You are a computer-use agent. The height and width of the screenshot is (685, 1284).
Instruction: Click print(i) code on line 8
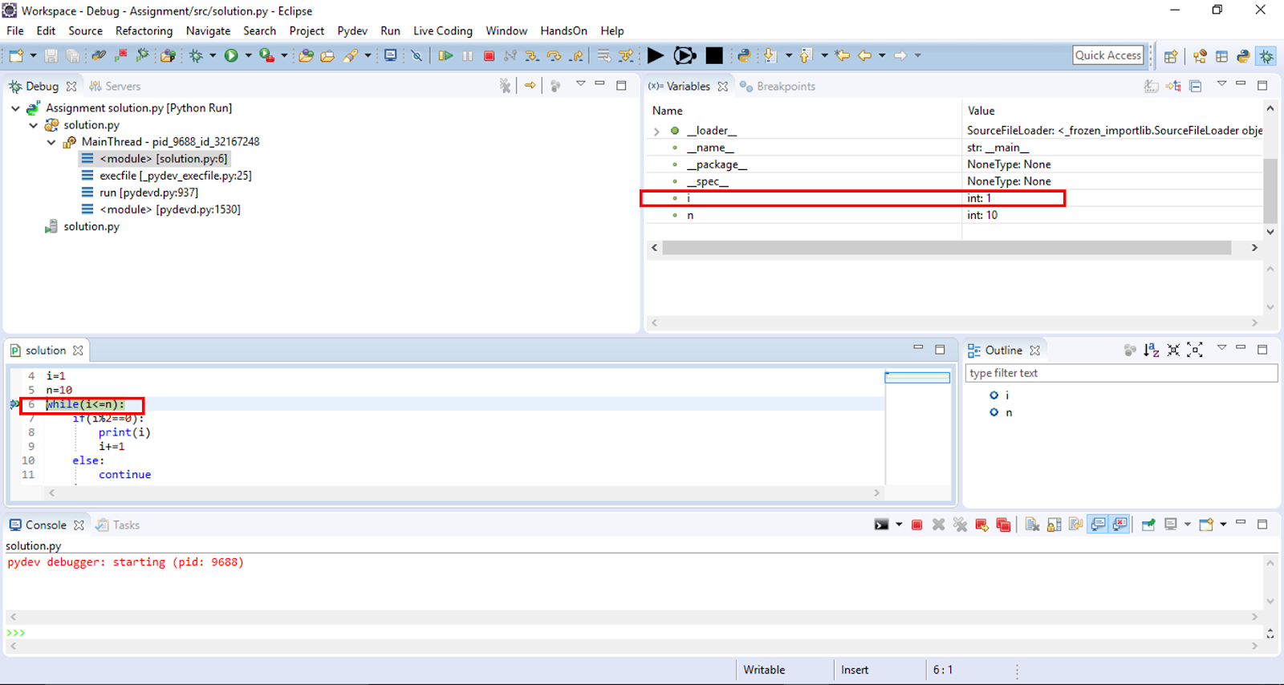click(124, 432)
